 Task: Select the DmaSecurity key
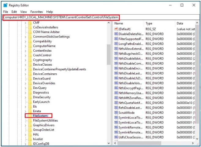pos(42,97)
